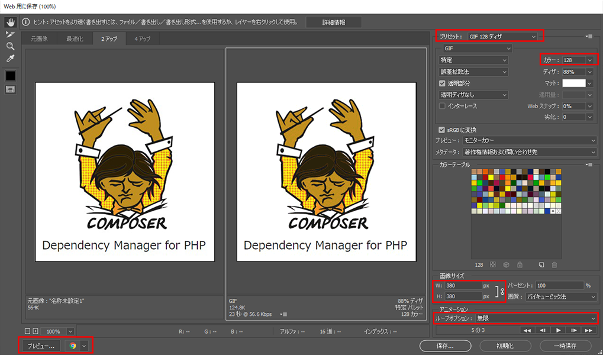Click the H height input field
Screen dimensions: 603x355
463,296
